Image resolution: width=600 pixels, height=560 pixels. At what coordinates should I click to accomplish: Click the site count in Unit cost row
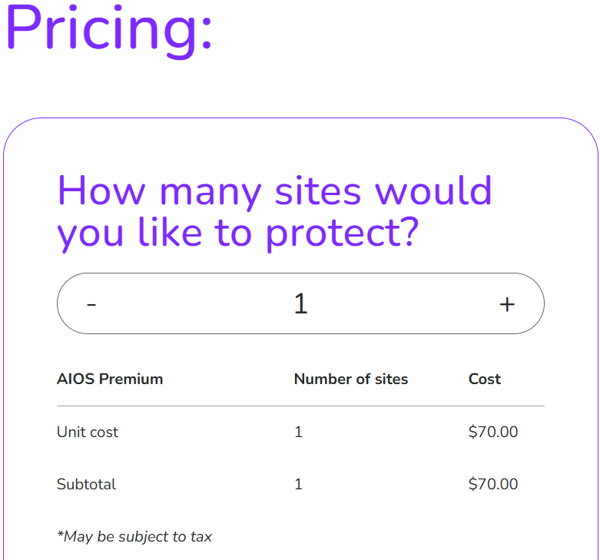tap(299, 432)
